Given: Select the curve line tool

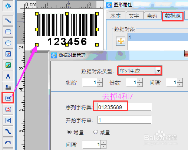Looking at the screenshot, I should [8, 132].
